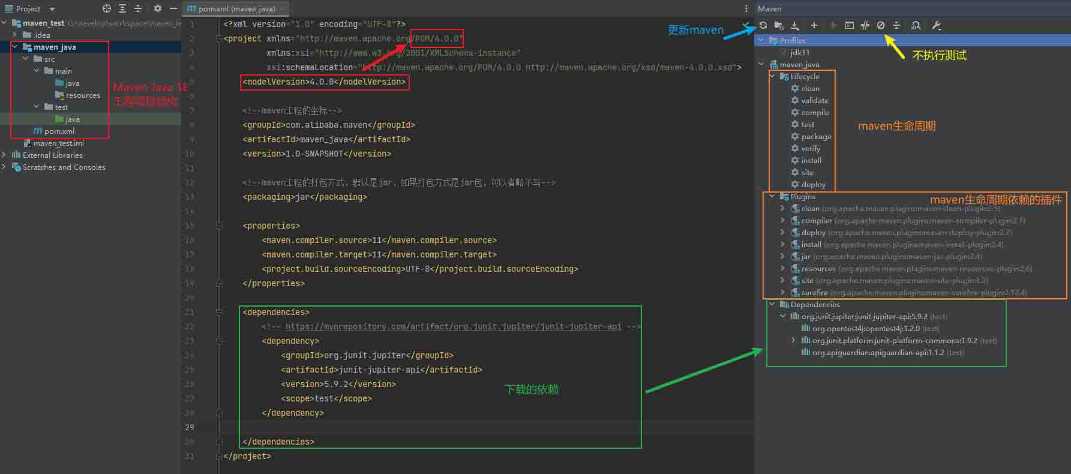Collapse all nodes in Maven tool window
Image resolution: width=1071 pixels, height=474 pixels.
pyautogui.click(x=896, y=25)
